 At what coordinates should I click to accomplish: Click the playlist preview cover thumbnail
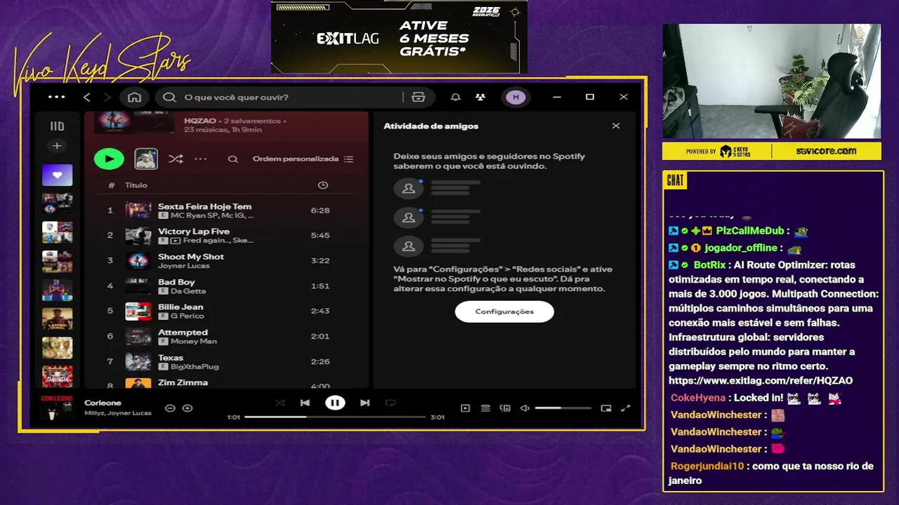[x=146, y=159]
